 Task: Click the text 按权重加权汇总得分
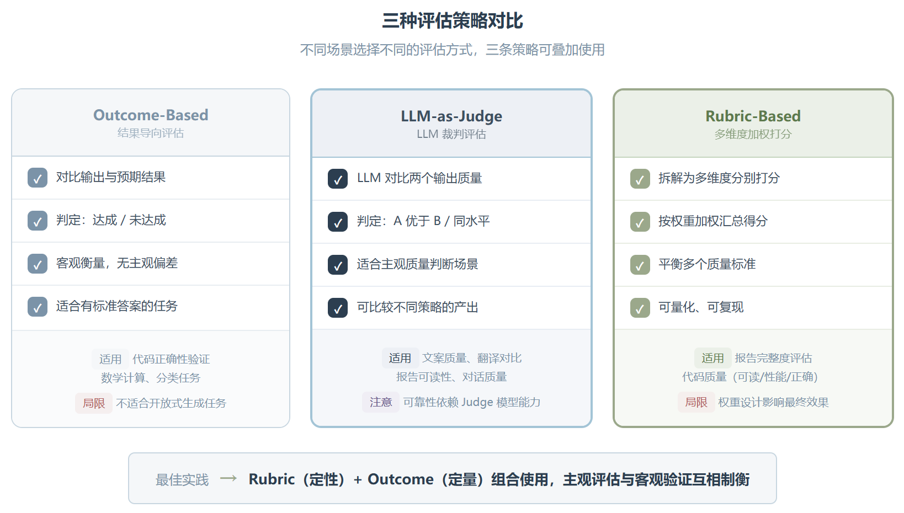(x=713, y=221)
